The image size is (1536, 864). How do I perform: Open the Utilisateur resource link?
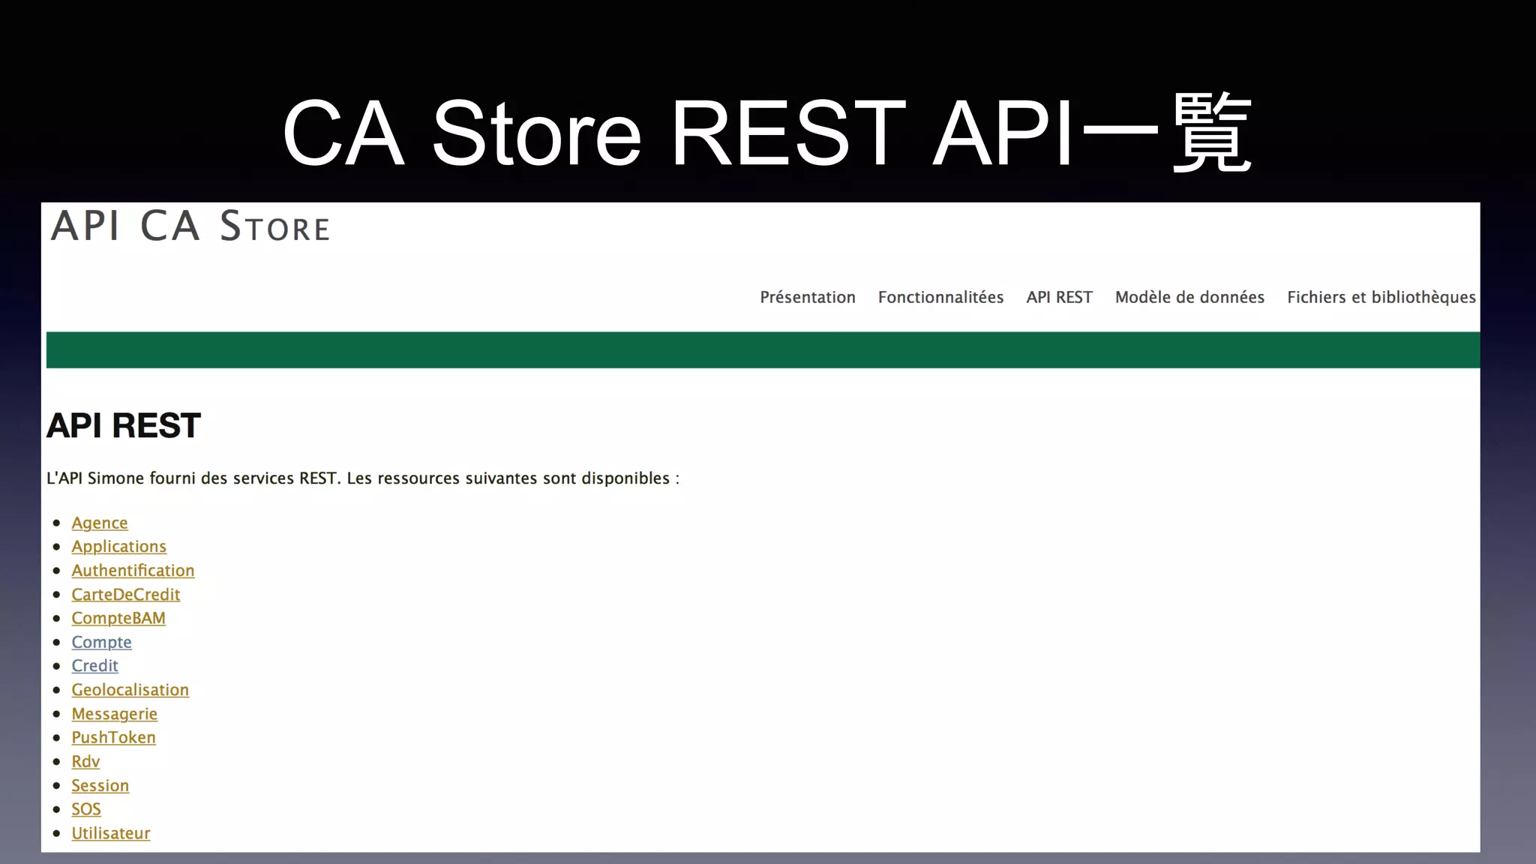(x=111, y=832)
